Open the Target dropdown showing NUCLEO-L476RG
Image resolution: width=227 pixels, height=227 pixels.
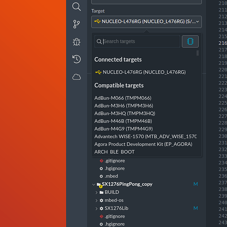147,22
